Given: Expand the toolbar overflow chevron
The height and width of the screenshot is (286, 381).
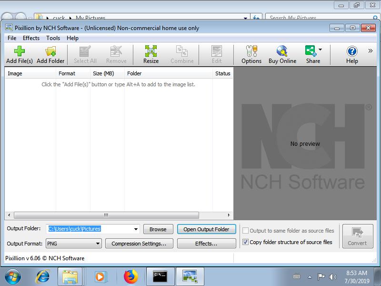Looking at the screenshot, I should [370, 51].
